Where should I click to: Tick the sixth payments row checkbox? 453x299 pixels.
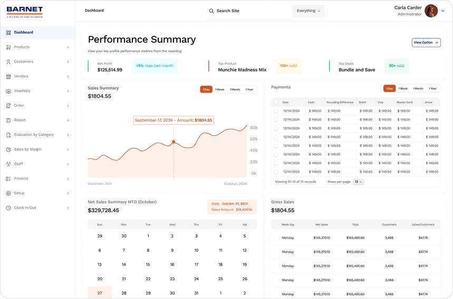276,155
